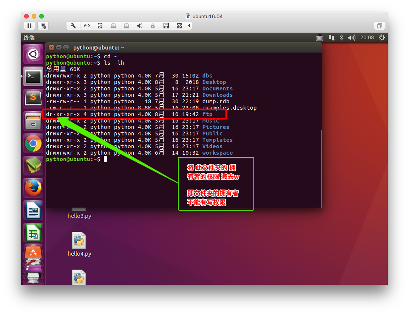The image size is (409, 315).
Task: Open the Files manager launcher icon
Action: (33, 121)
